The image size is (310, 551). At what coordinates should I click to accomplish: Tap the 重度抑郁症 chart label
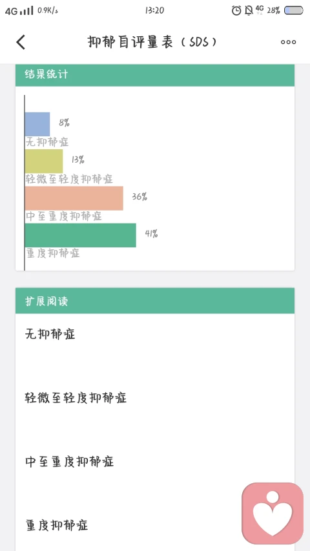pyautogui.click(x=53, y=253)
